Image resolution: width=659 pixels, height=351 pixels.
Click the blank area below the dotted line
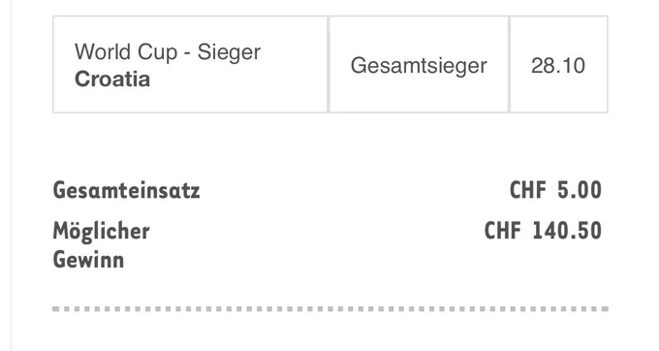(x=330, y=332)
